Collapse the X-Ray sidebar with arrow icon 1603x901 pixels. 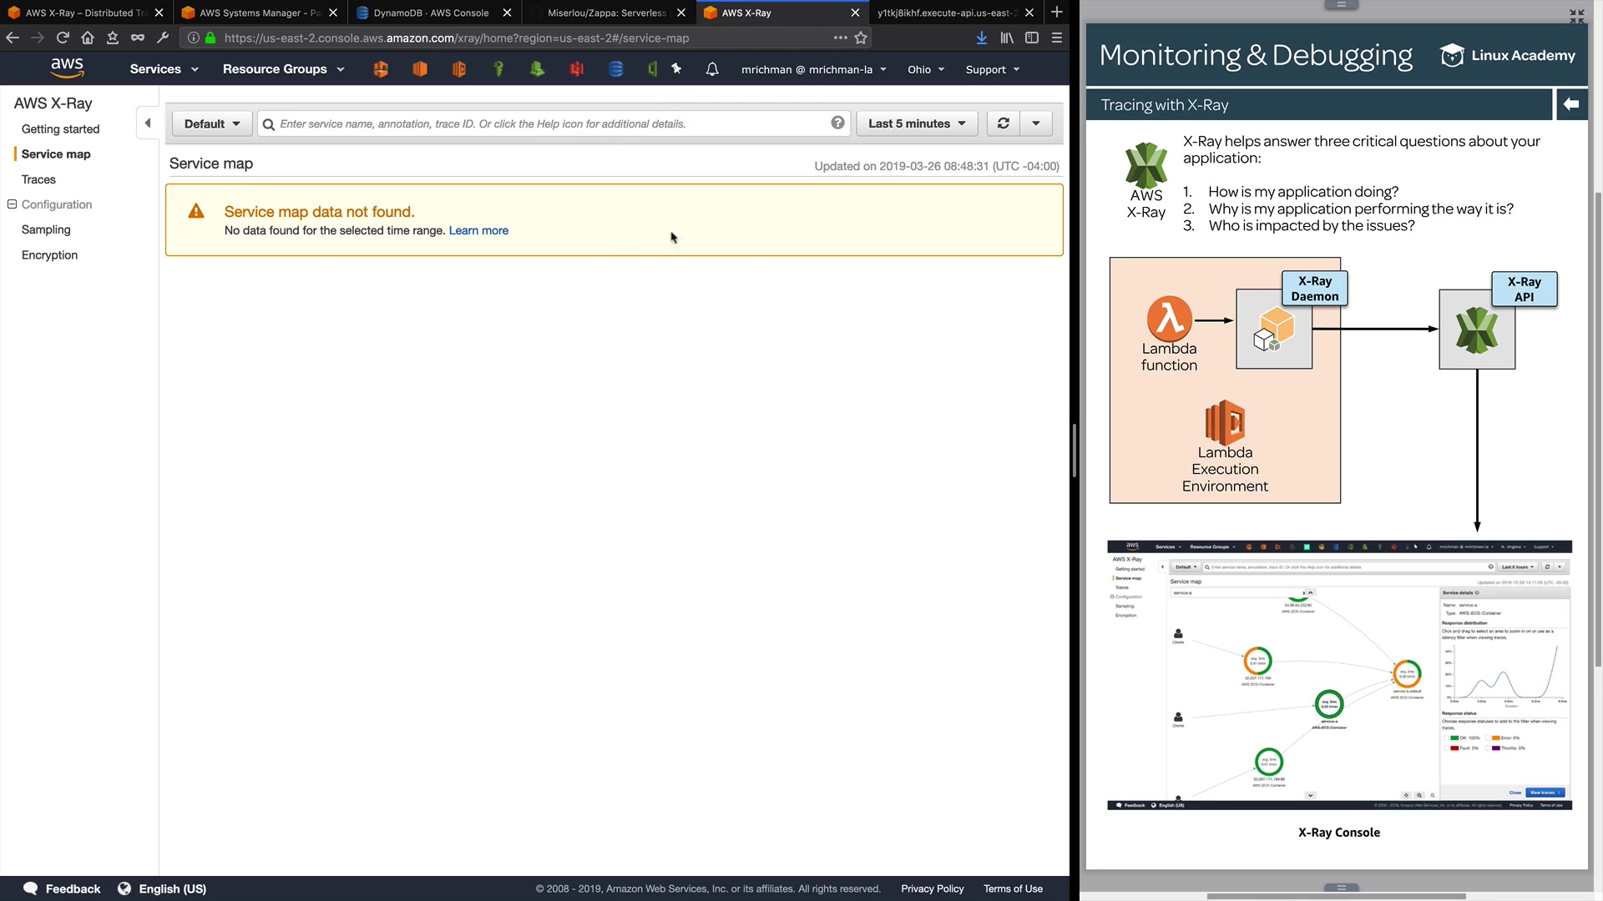click(148, 123)
